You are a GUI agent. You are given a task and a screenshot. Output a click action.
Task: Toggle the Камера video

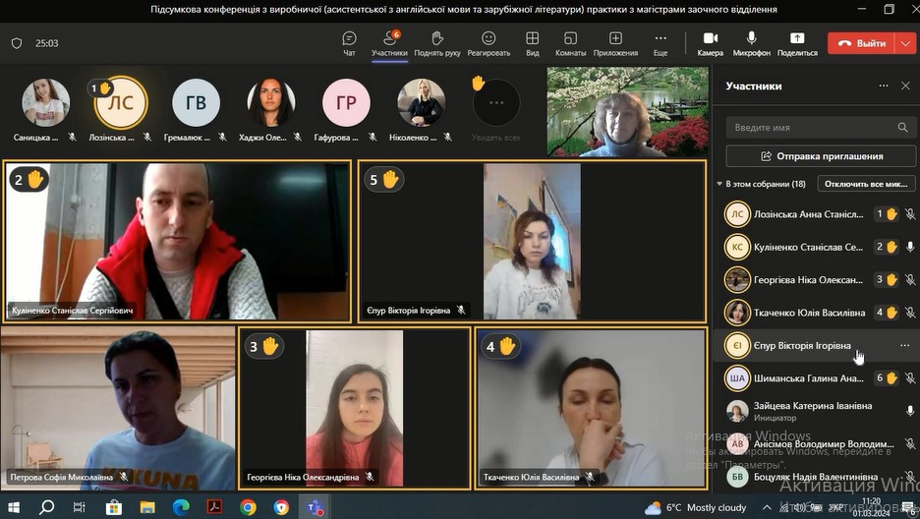[710, 43]
